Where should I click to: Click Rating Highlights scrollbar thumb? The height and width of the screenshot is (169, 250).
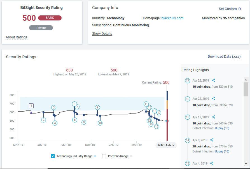[246, 89]
